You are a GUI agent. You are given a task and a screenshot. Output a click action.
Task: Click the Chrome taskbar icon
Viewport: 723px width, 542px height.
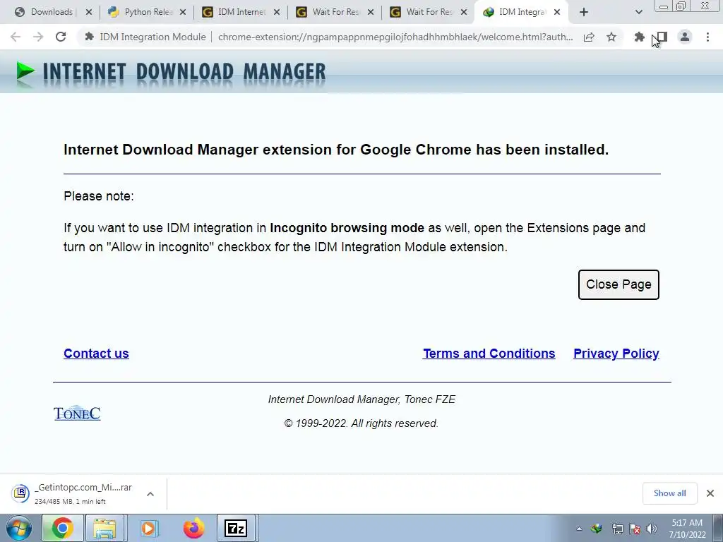click(63, 528)
